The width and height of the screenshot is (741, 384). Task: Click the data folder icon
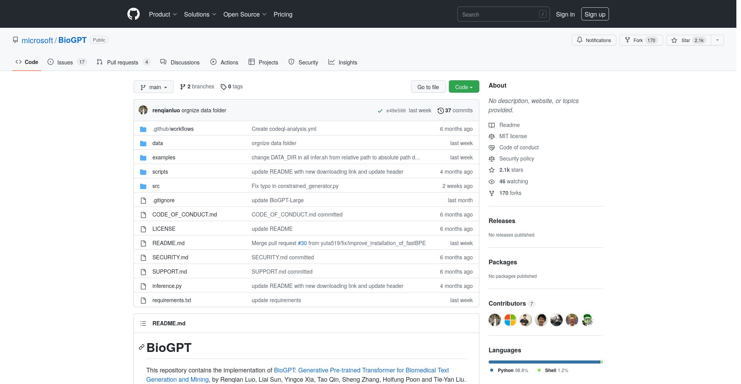point(143,143)
